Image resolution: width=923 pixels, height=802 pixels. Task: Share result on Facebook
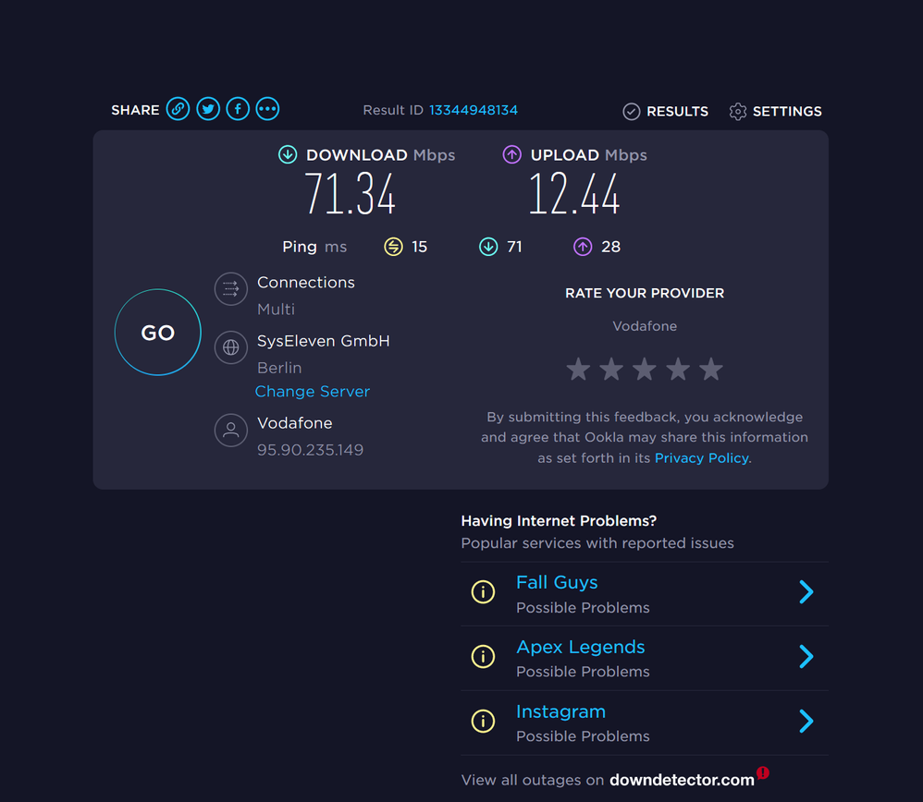tap(238, 109)
